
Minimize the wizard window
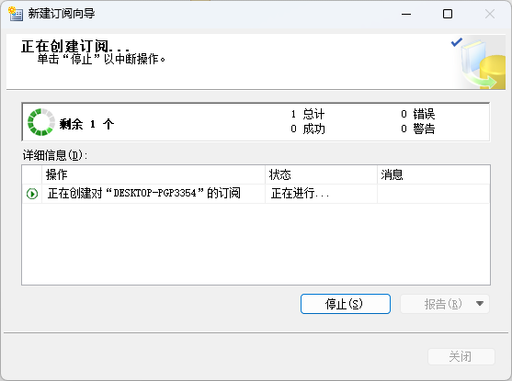pyautogui.click(x=406, y=14)
